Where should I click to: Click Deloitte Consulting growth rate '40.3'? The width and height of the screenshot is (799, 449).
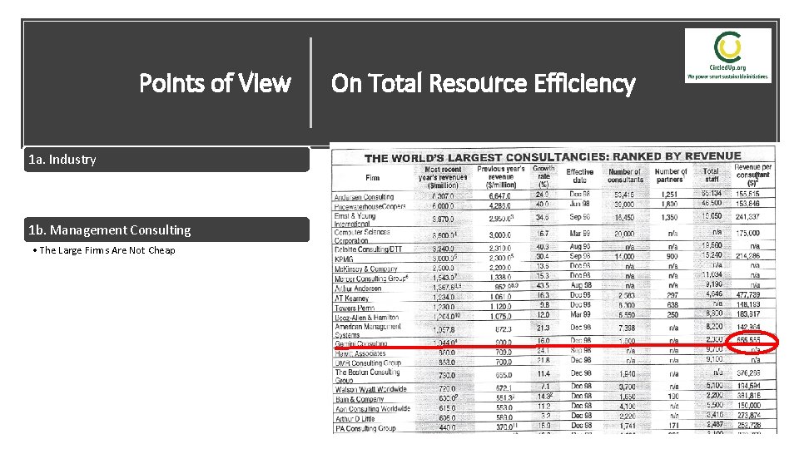543,246
